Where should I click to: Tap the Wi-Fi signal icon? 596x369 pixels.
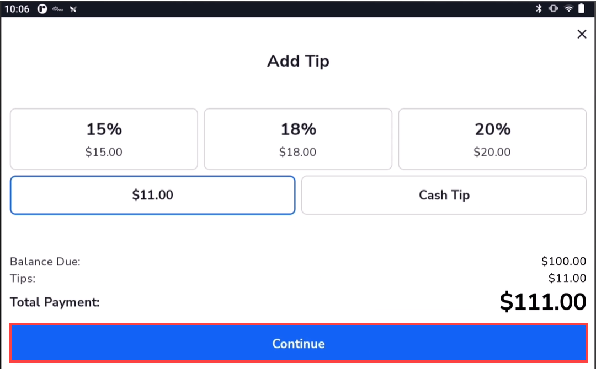568,9
